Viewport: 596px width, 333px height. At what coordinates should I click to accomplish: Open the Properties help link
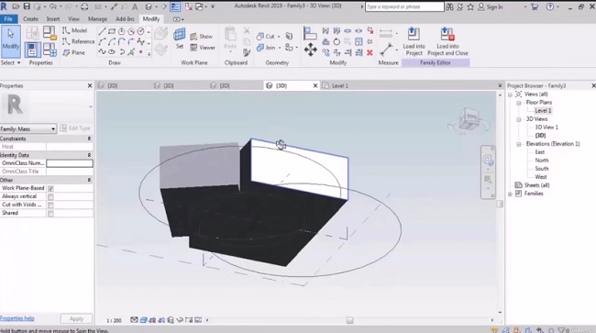pos(17,318)
